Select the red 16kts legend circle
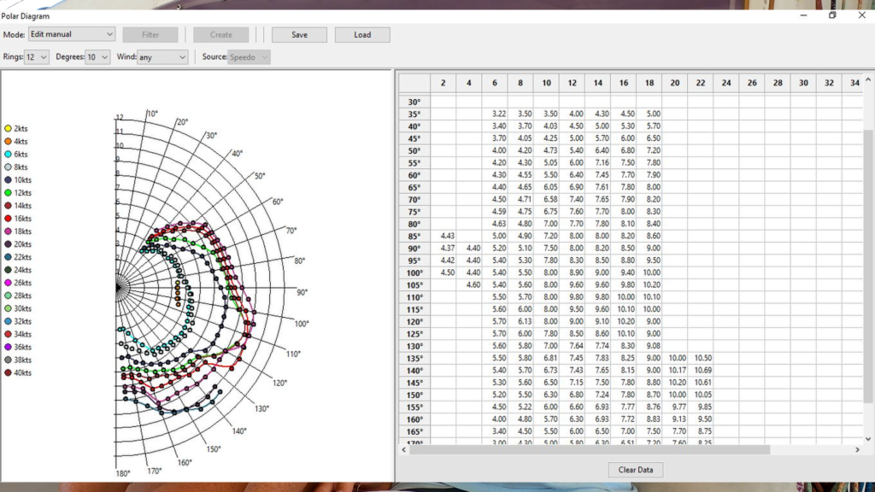 point(8,219)
